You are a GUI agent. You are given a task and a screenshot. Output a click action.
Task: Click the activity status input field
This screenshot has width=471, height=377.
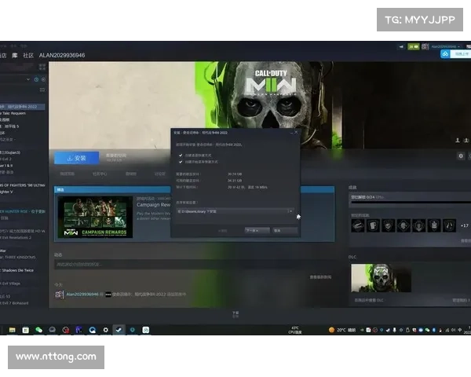click(x=195, y=264)
